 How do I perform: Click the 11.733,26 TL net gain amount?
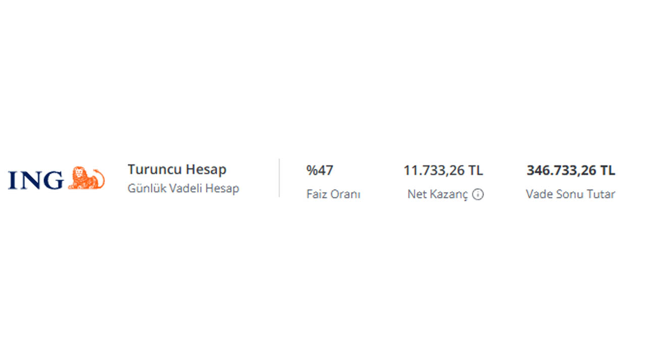(443, 170)
